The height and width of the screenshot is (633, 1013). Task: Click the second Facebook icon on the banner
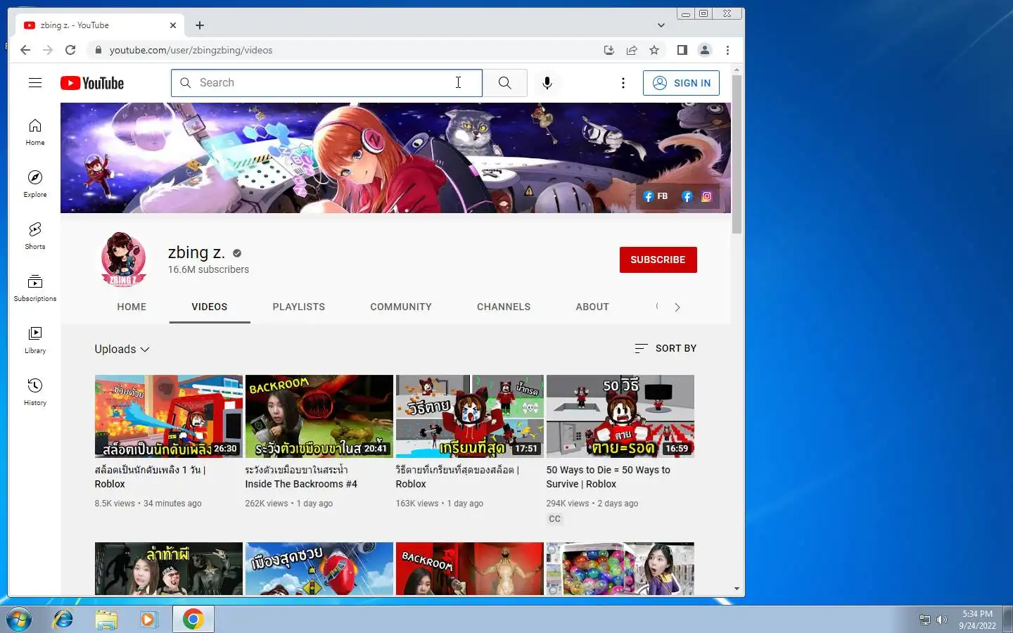coord(687,197)
